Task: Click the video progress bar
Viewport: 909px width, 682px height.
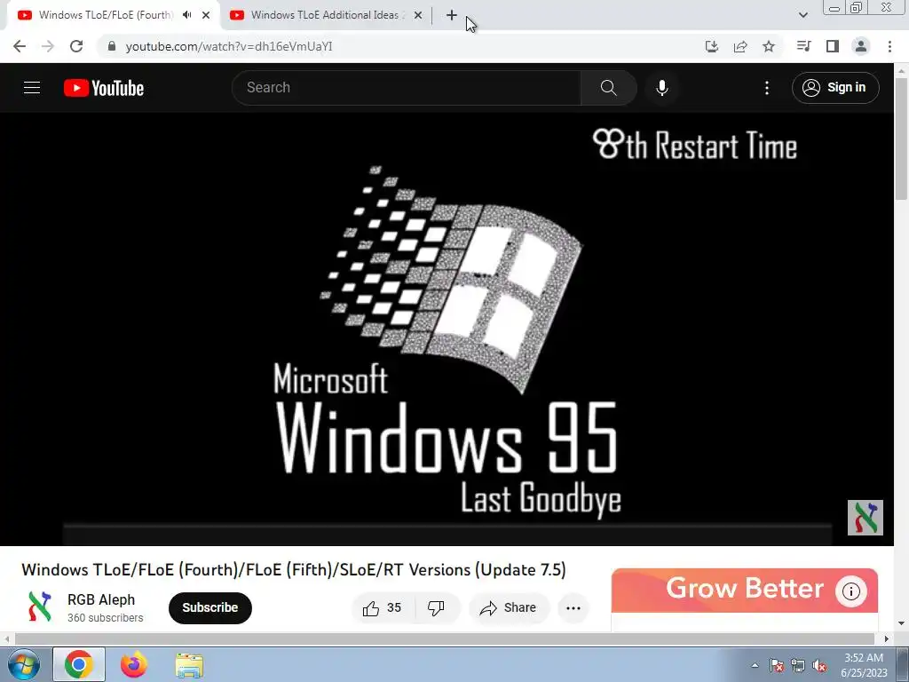Action: 447,525
